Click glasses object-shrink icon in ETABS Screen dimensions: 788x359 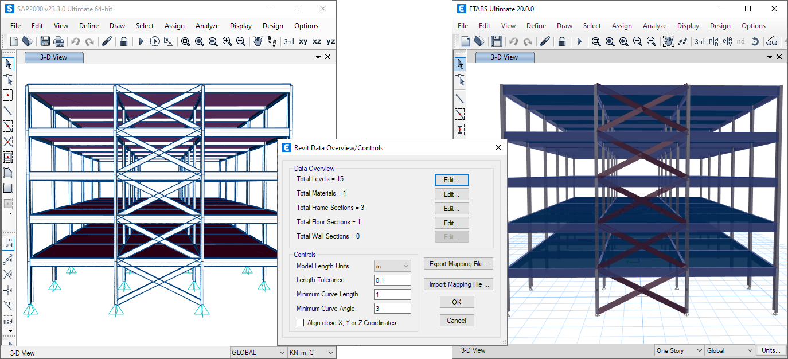[x=772, y=41]
